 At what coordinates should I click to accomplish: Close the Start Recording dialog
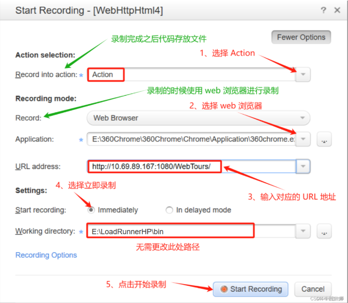337,10
